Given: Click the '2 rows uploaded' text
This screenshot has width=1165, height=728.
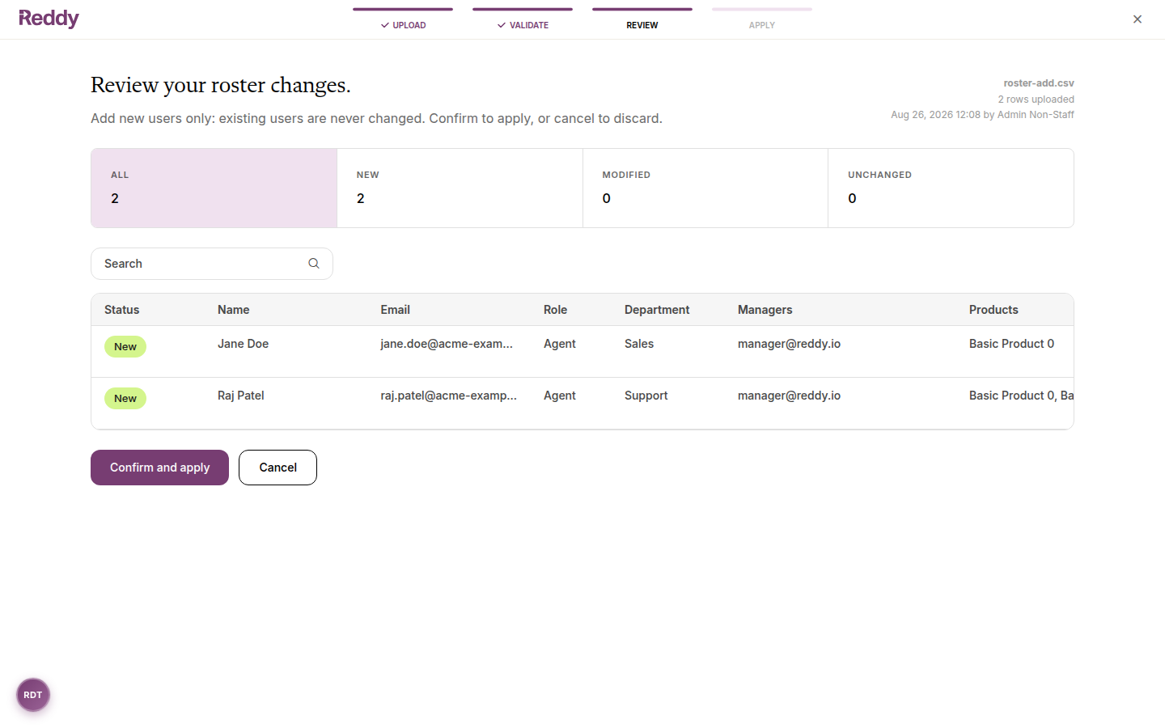Looking at the screenshot, I should pyautogui.click(x=1036, y=99).
